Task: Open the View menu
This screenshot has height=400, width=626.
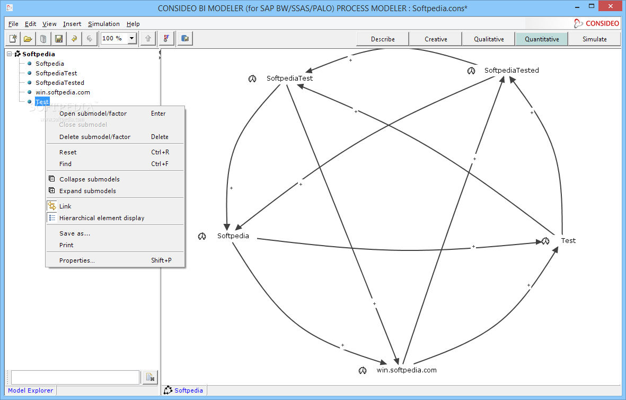Action: click(x=49, y=24)
